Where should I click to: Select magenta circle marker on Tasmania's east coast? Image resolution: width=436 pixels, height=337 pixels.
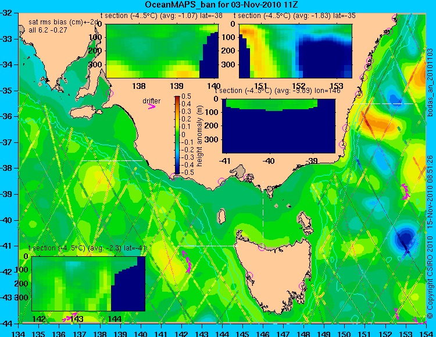302,286
